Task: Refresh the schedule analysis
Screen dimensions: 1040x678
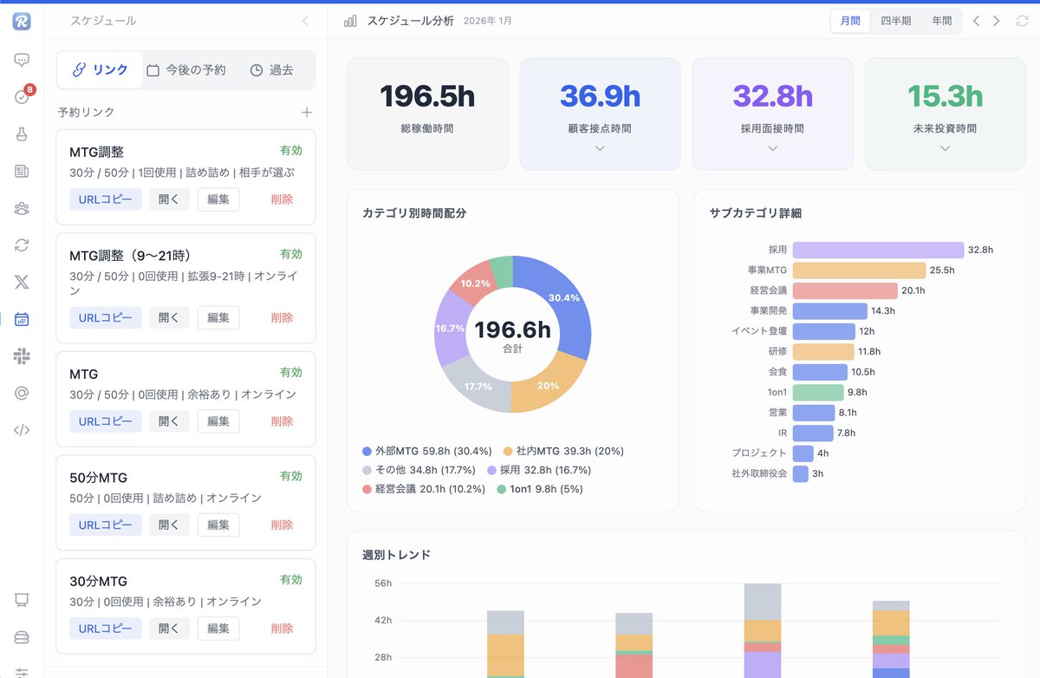Action: [1022, 21]
